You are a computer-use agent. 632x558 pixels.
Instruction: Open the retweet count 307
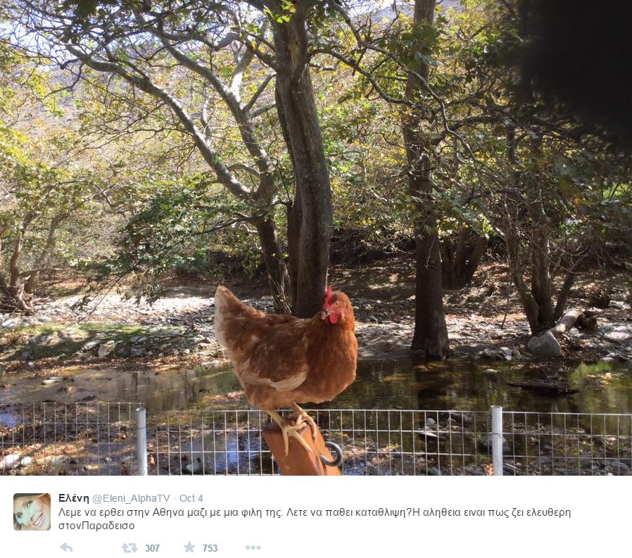tap(152, 548)
